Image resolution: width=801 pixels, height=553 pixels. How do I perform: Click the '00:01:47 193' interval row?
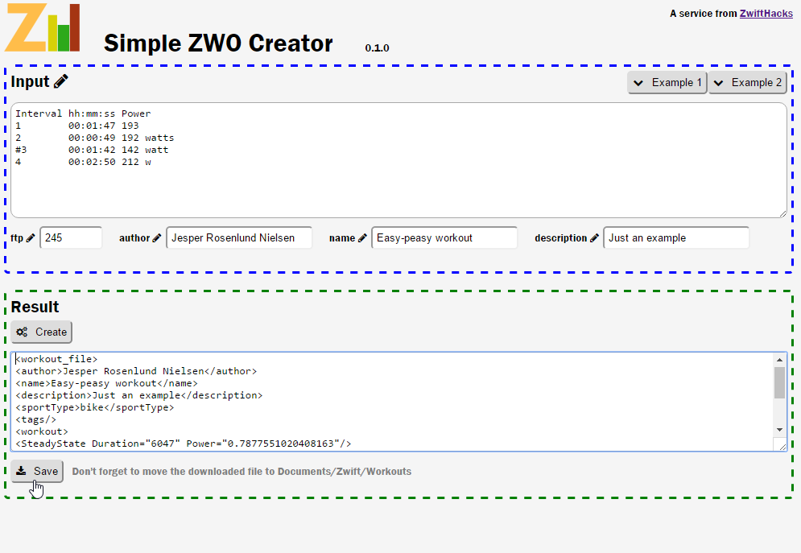click(77, 126)
